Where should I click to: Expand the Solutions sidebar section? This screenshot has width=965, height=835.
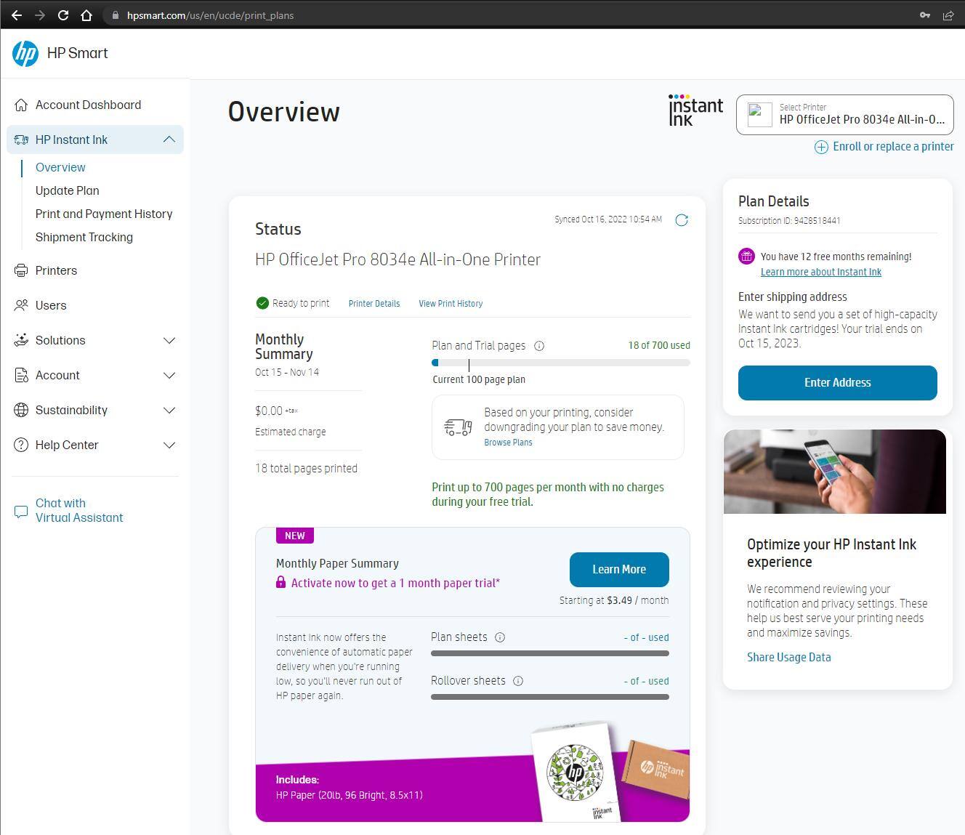coord(169,340)
